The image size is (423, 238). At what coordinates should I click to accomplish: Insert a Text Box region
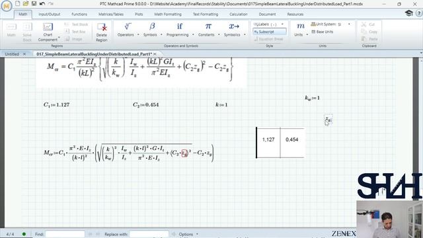point(75,32)
